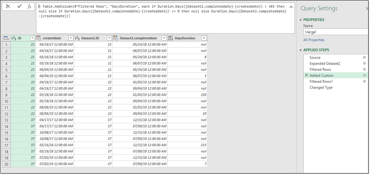The image size is (370, 175).
Task: Click Dataset2.ID cell 37 in row 13
Action: [x=93, y=120]
